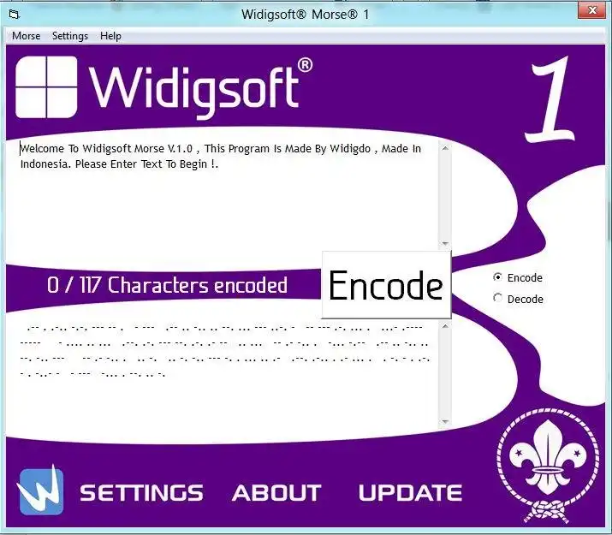Click the scout fleur-de-lis emblem
This screenshot has width=612, height=535.
[548, 464]
